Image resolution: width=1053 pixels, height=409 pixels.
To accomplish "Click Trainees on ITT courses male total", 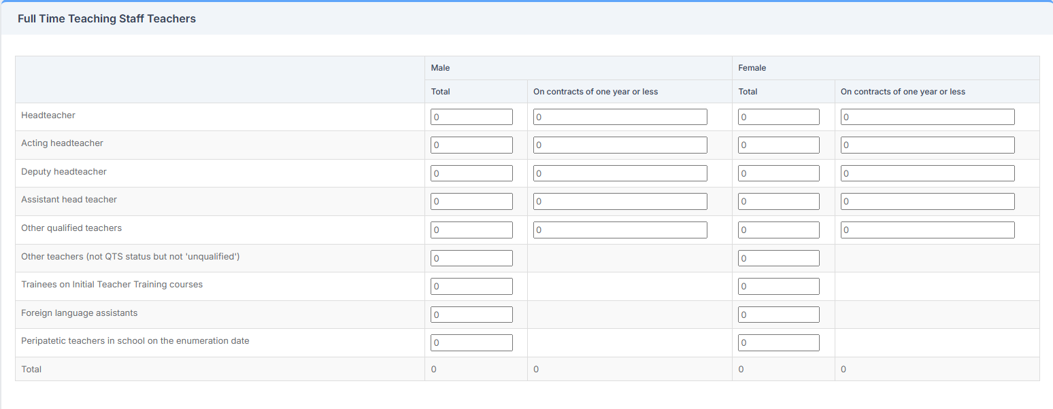I will coord(471,286).
